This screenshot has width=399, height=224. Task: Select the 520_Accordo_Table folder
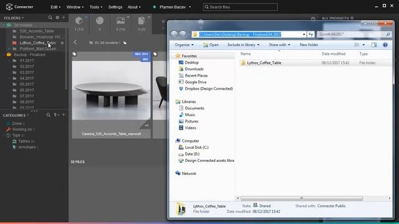37,31
